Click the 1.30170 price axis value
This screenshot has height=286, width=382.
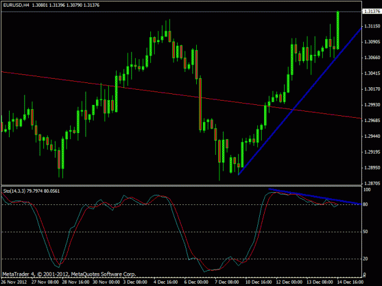point(372,89)
